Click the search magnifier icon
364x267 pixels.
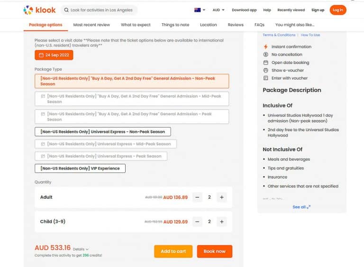[x=65, y=10]
